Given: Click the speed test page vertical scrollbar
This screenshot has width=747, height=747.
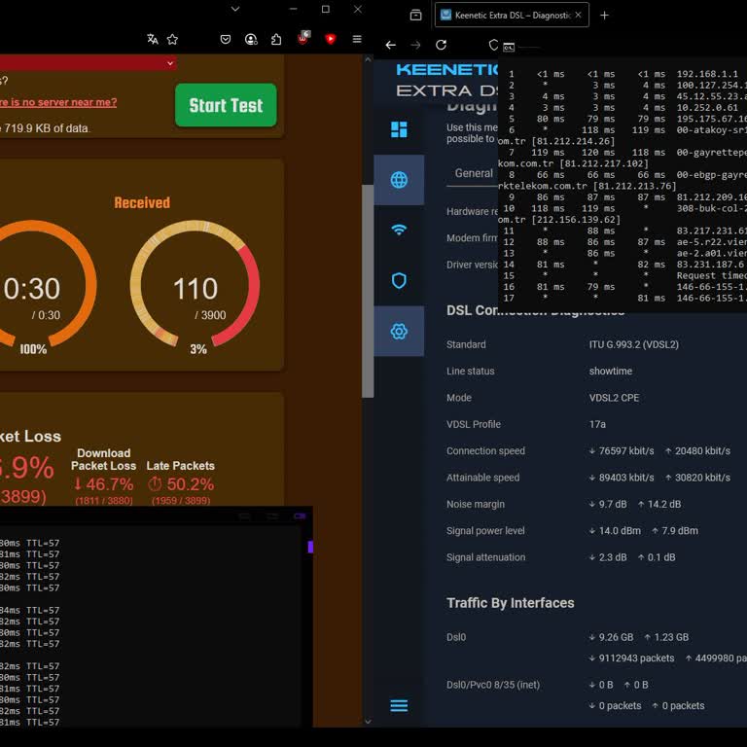Looking at the screenshot, I should (x=368, y=292).
